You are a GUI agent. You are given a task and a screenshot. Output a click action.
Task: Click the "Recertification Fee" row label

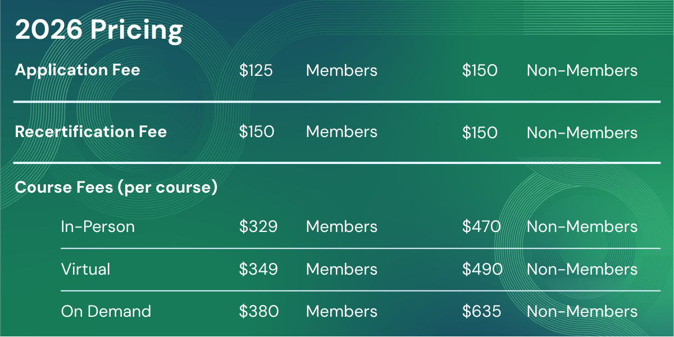(x=90, y=131)
